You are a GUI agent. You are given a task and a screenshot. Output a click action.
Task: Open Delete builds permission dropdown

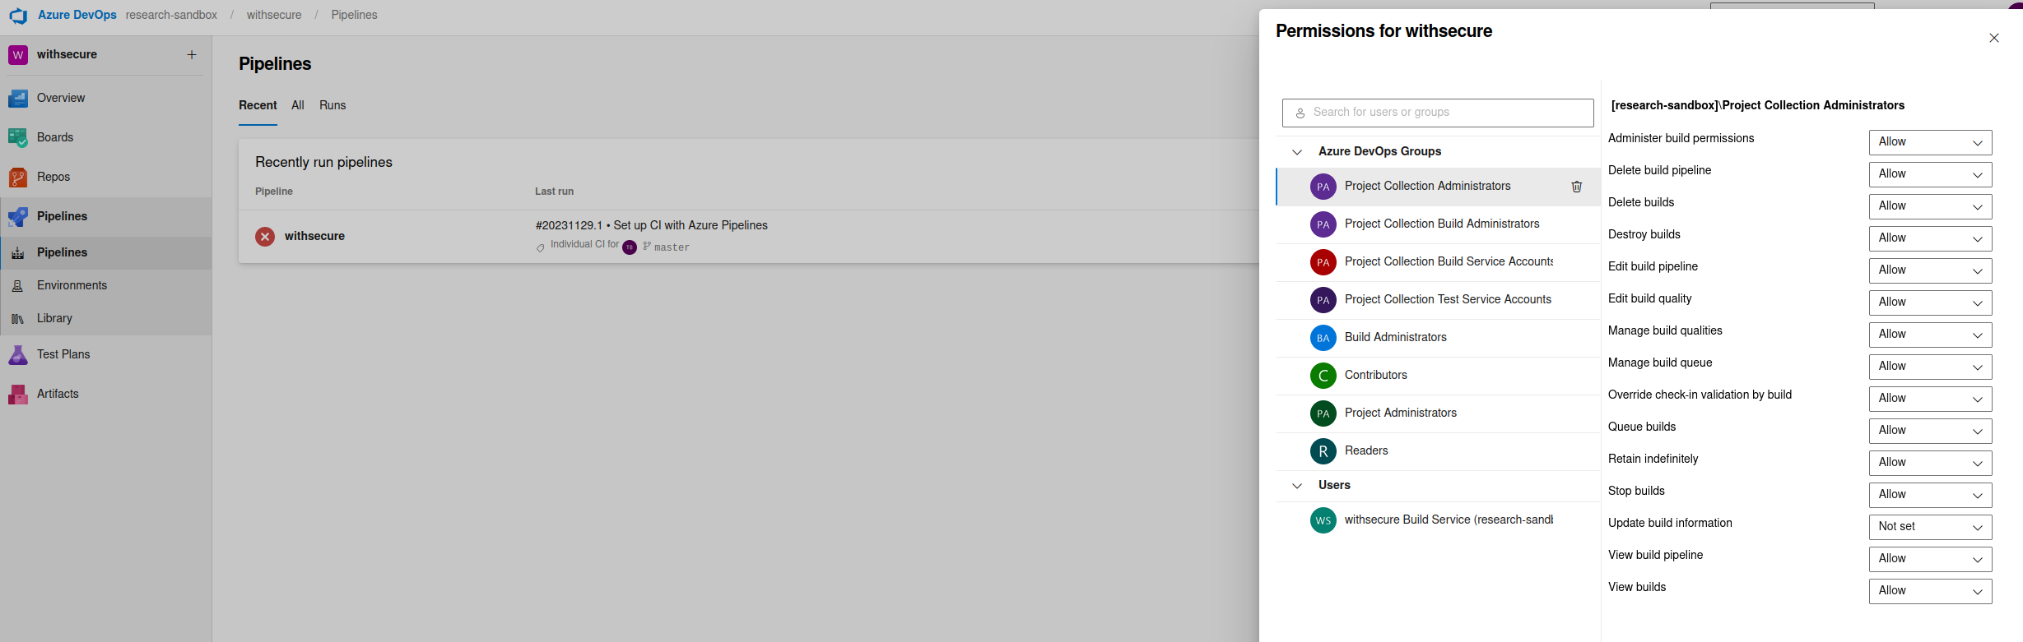(1930, 206)
